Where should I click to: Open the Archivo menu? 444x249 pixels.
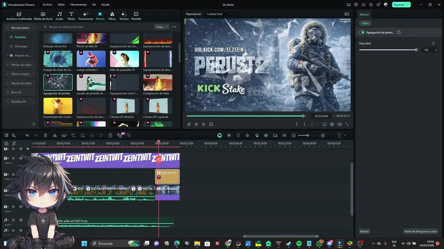click(48, 4)
